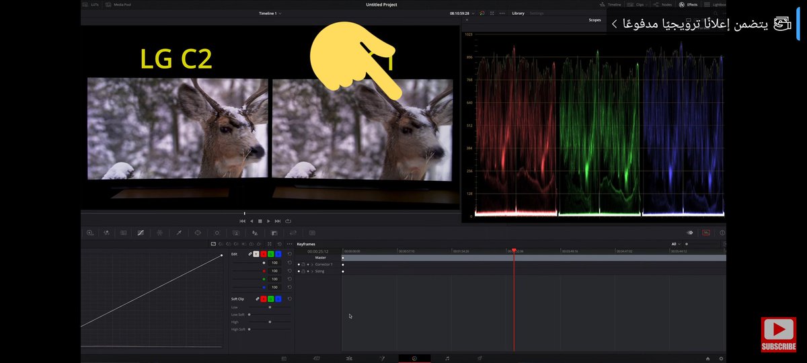Switch to the Edit page icon

[x=349, y=358]
